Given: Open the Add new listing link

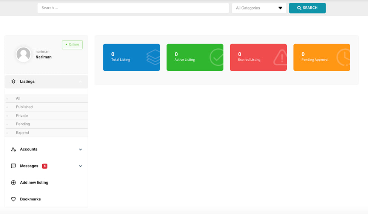Looking at the screenshot, I should (x=34, y=183).
